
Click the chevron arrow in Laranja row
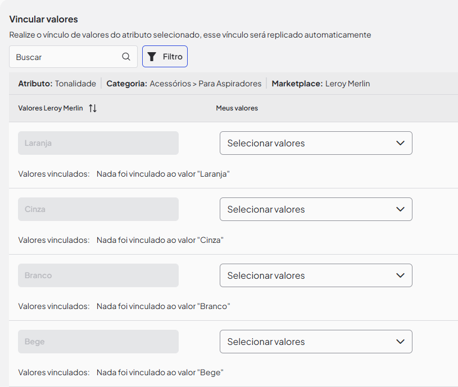[x=400, y=143]
